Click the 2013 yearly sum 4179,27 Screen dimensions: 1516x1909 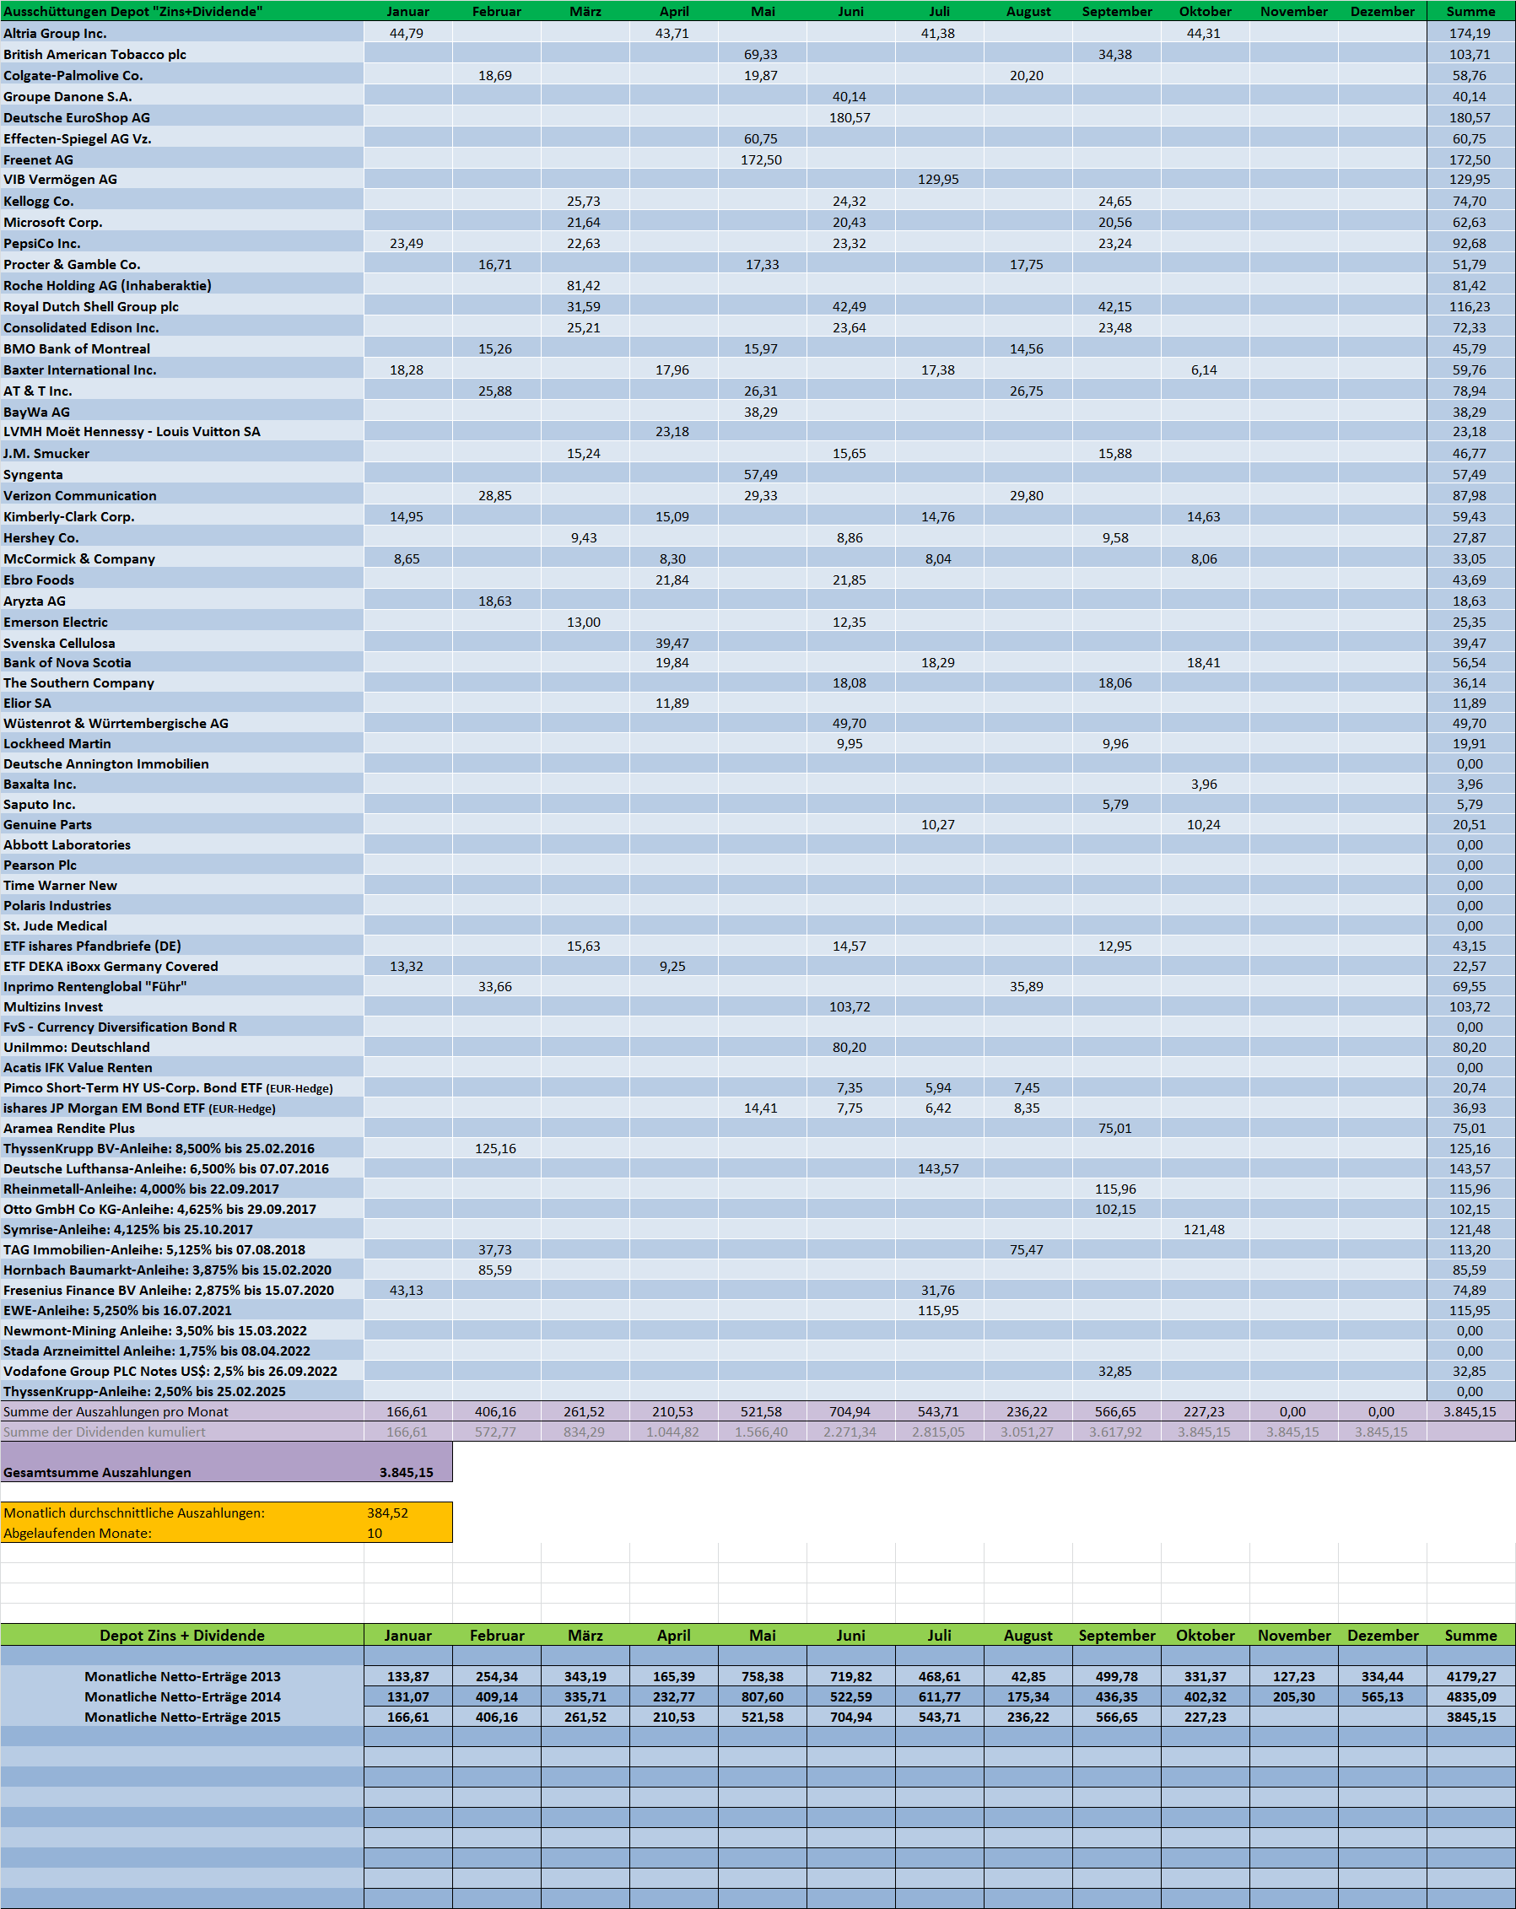[1470, 1677]
